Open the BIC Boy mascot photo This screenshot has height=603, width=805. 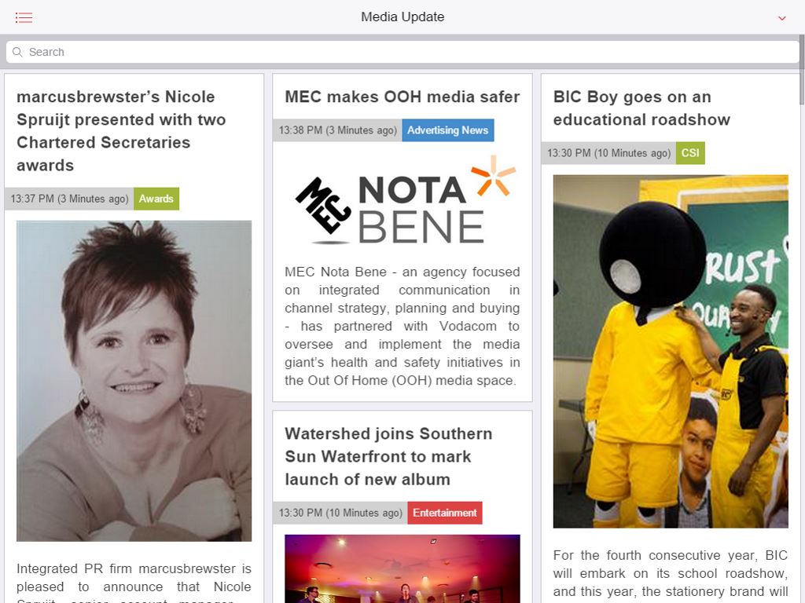[671, 351]
